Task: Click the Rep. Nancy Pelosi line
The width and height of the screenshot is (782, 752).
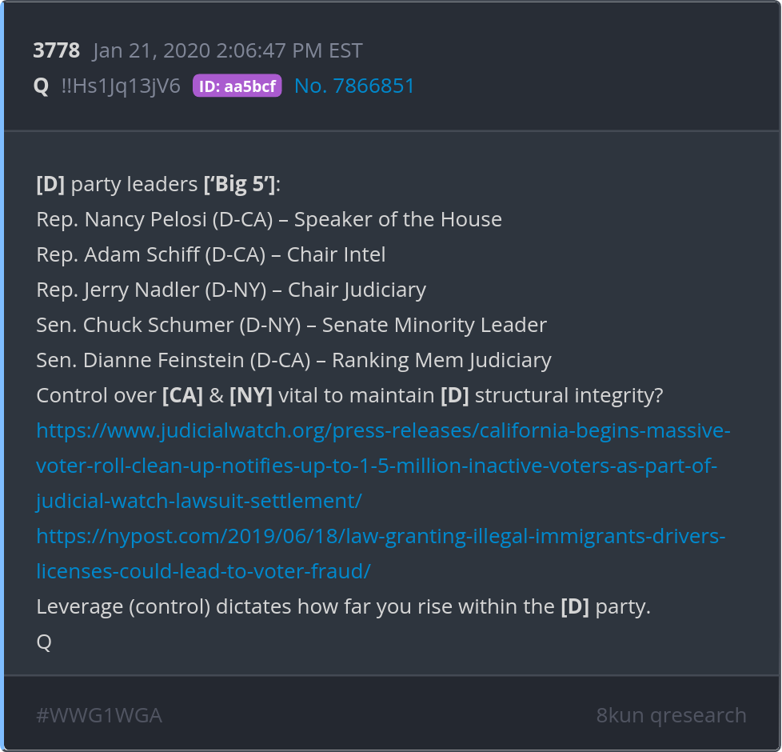Action: tap(269, 219)
